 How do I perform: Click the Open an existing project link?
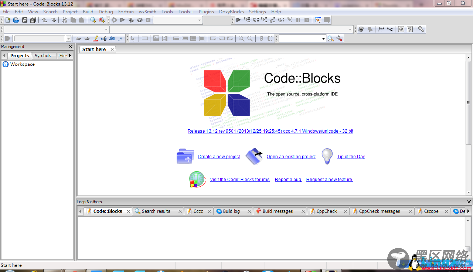[291, 157]
